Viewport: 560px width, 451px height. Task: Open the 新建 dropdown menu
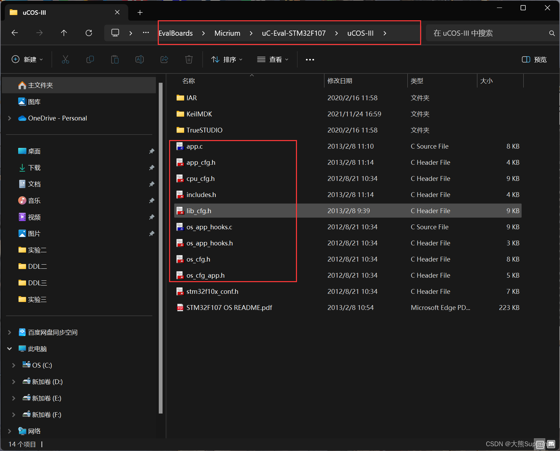[x=27, y=59]
